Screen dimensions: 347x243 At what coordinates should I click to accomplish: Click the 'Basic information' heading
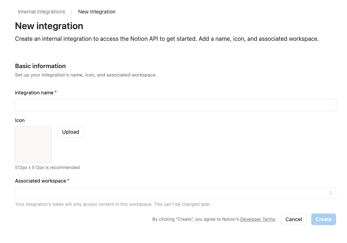click(40, 66)
